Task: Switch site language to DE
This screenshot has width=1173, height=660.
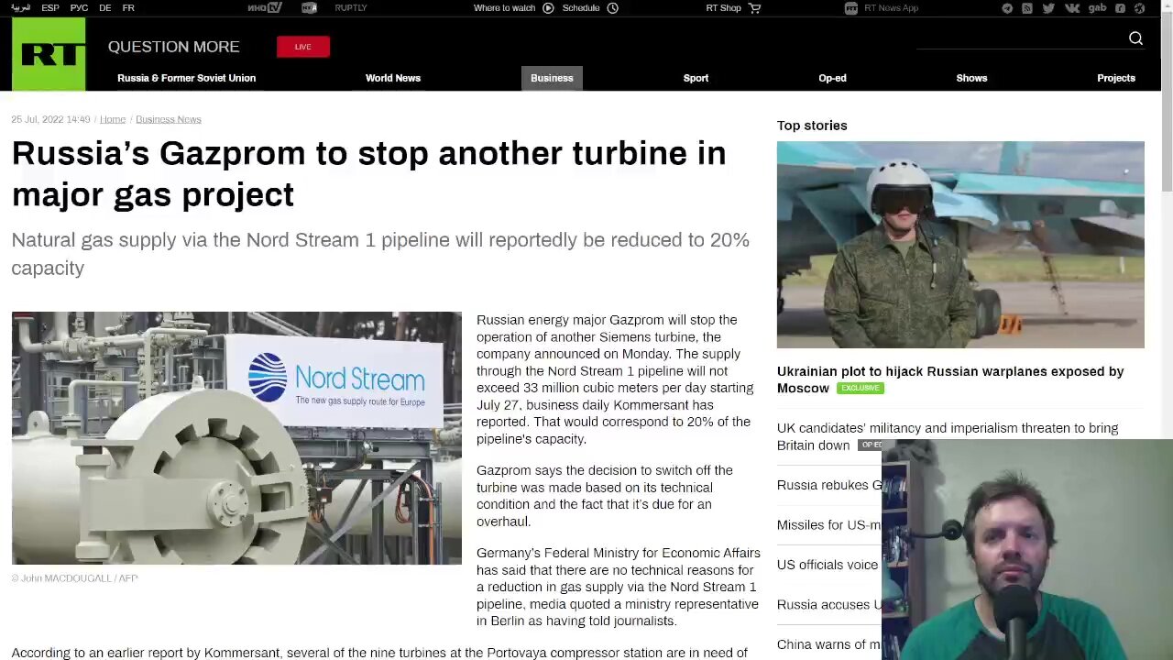Action: point(105,8)
